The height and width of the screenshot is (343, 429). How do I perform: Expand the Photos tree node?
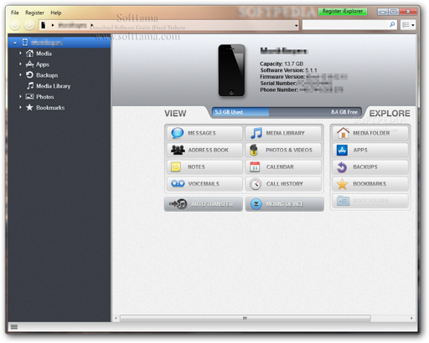coord(20,96)
